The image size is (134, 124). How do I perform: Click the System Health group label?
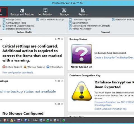pyautogui.click(x=24, y=32)
